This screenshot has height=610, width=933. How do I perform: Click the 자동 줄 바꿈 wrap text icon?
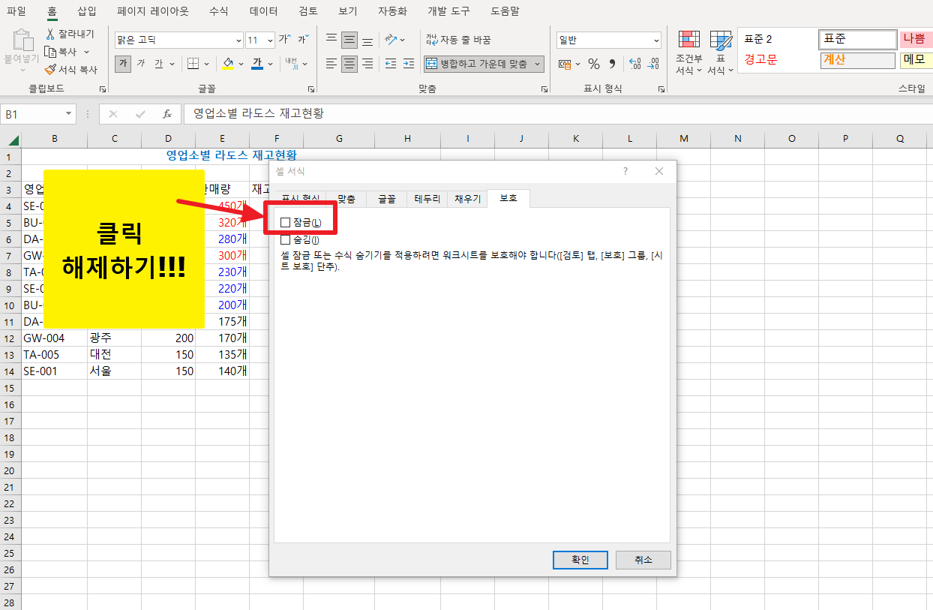[x=431, y=39]
